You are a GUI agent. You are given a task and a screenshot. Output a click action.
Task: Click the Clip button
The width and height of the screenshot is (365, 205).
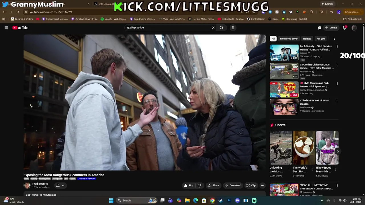coord(251,185)
